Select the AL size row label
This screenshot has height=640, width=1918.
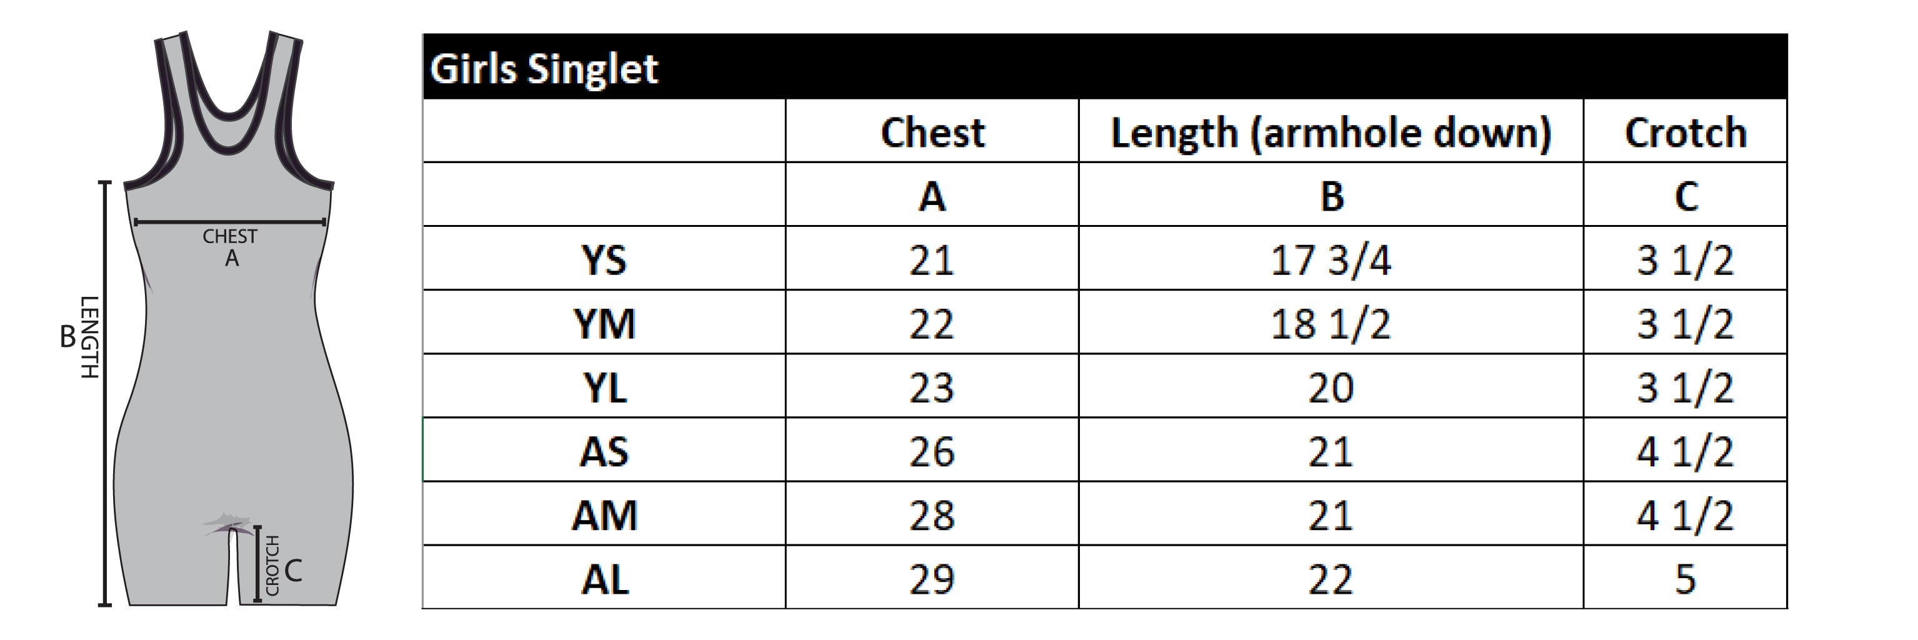tap(604, 579)
